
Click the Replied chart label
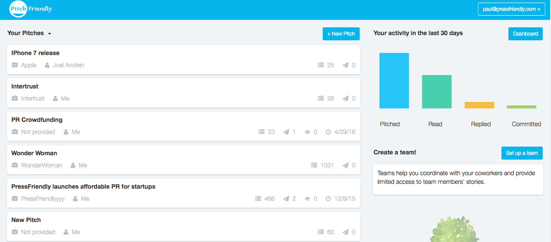tap(481, 124)
